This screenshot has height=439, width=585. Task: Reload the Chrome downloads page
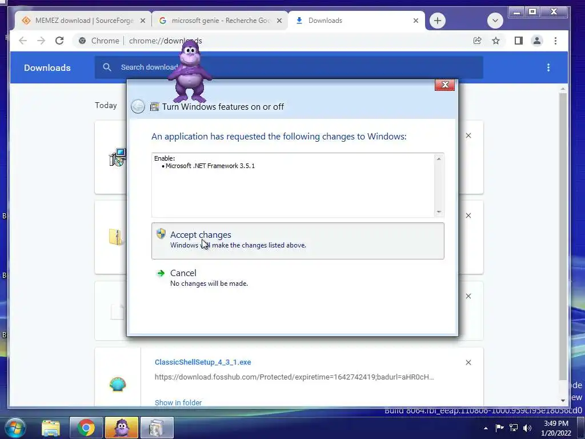(59, 41)
